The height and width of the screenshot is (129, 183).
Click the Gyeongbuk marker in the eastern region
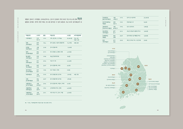[140, 78]
